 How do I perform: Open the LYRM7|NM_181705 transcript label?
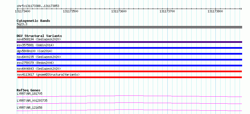(x=29, y=94)
